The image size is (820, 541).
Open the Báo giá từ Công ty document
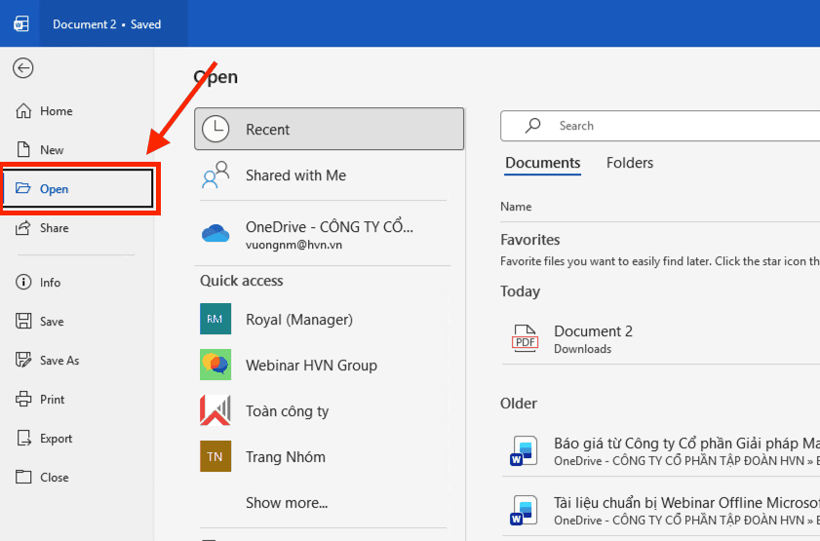660,450
